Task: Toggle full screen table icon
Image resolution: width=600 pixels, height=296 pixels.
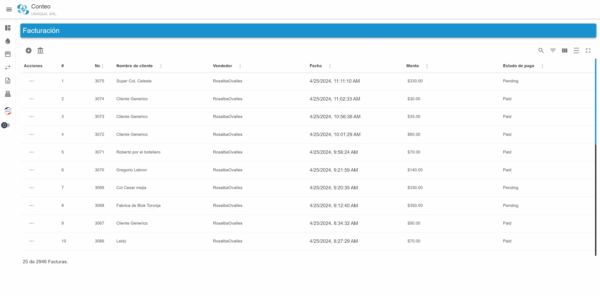Action: [588, 50]
